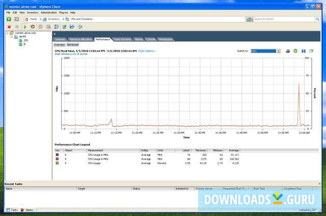Click Home text in breadcrumb
Image resolution: width=326 pixels, height=216 pixels.
click(x=34, y=19)
